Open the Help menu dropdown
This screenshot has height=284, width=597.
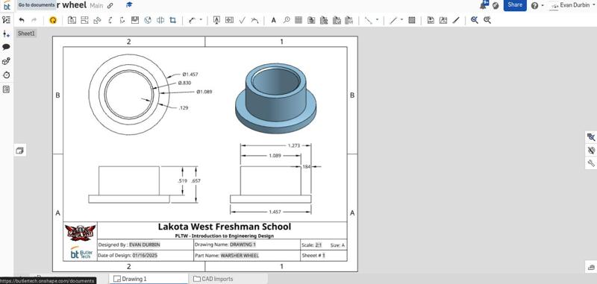tap(537, 6)
